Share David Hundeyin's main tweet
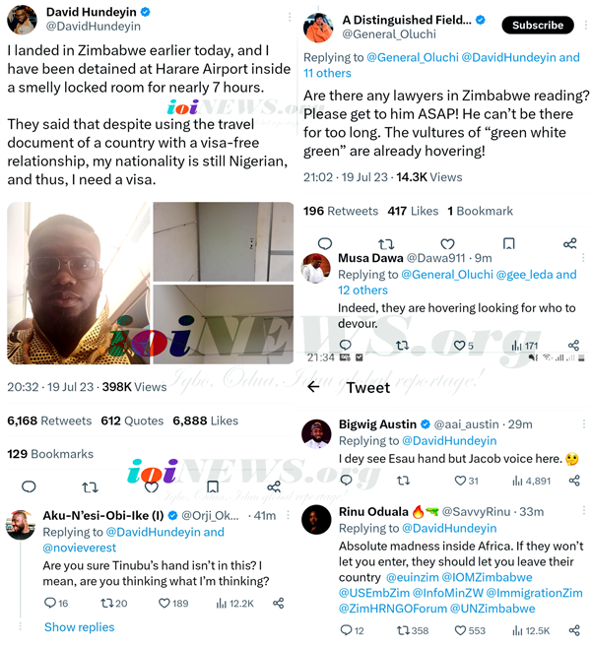The width and height of the screenshot is (591, 647). click(x=274, y=486)
